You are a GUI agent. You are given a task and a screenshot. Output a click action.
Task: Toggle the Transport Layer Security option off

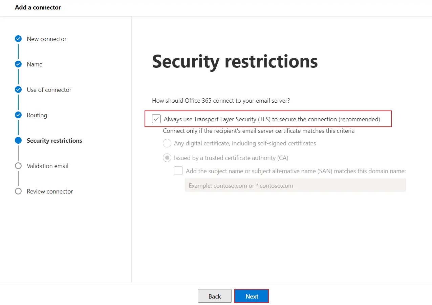click(156, 119)
